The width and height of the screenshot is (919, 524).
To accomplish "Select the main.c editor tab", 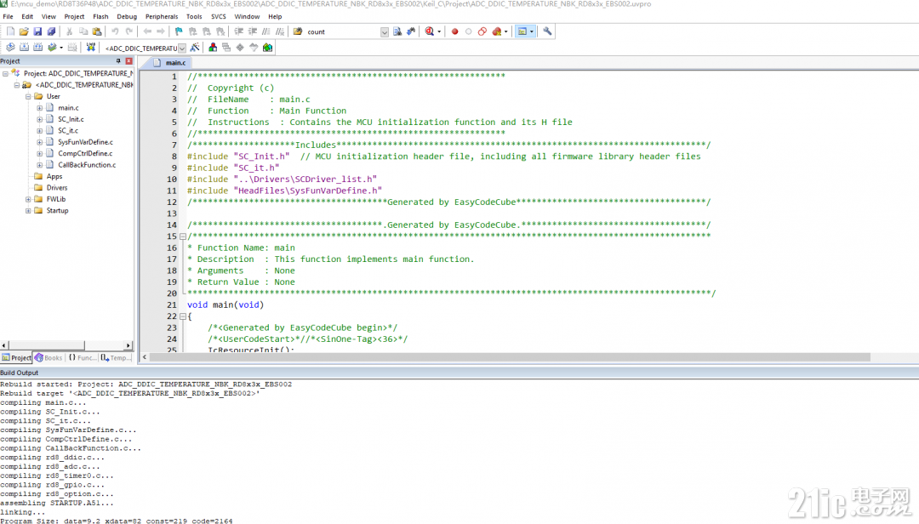I will (x=170, y=63).
